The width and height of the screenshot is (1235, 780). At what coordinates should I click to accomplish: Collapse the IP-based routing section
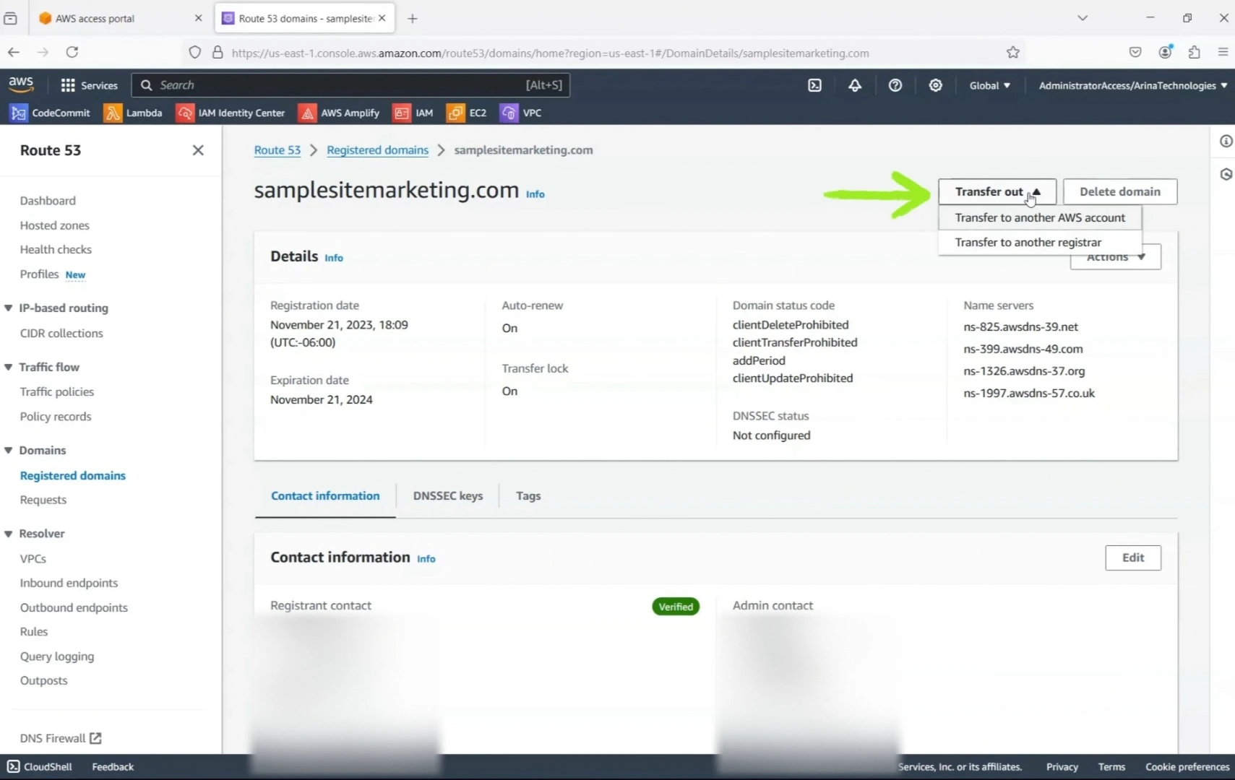click(x=9, y=308)
